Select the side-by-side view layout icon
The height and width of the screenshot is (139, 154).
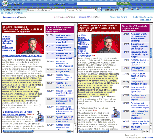coord(121,9)
